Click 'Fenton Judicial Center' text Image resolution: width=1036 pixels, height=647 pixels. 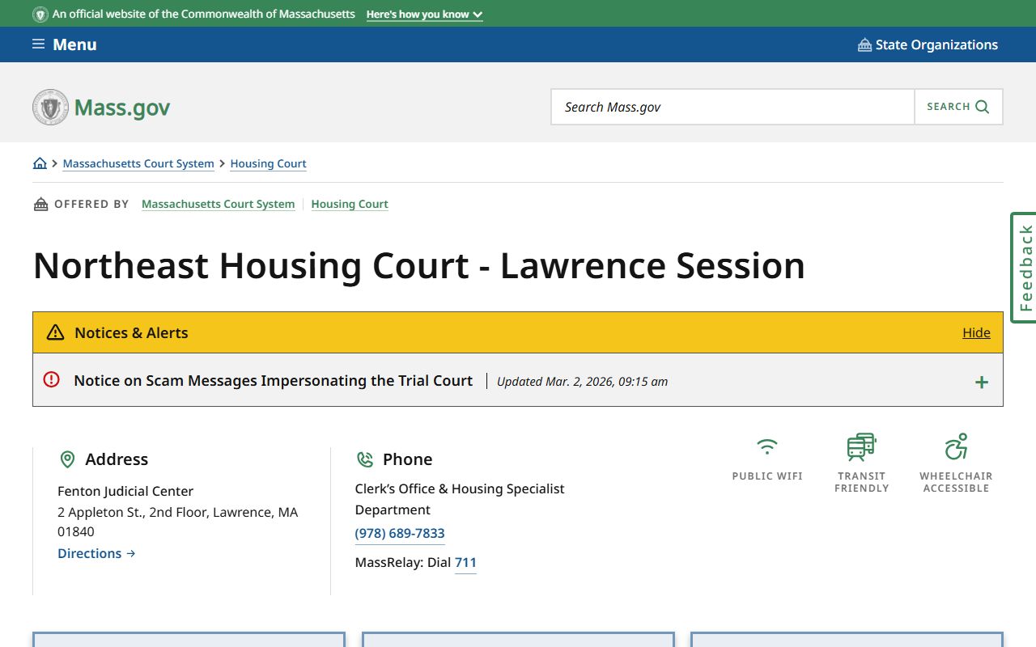(x=125, y=491)
